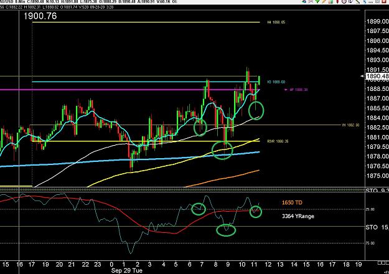Select the large 1900.76 price readout

tap(40, 16)
